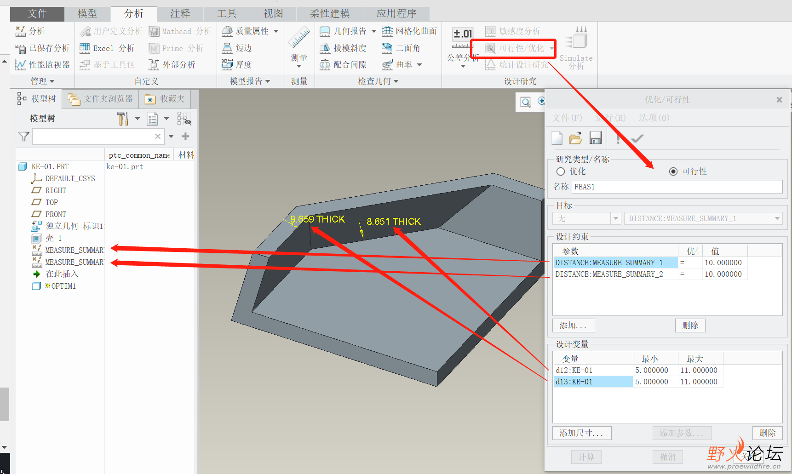Click 质量属性 mass properties icon
792x474 pixels.
(227, 31)
